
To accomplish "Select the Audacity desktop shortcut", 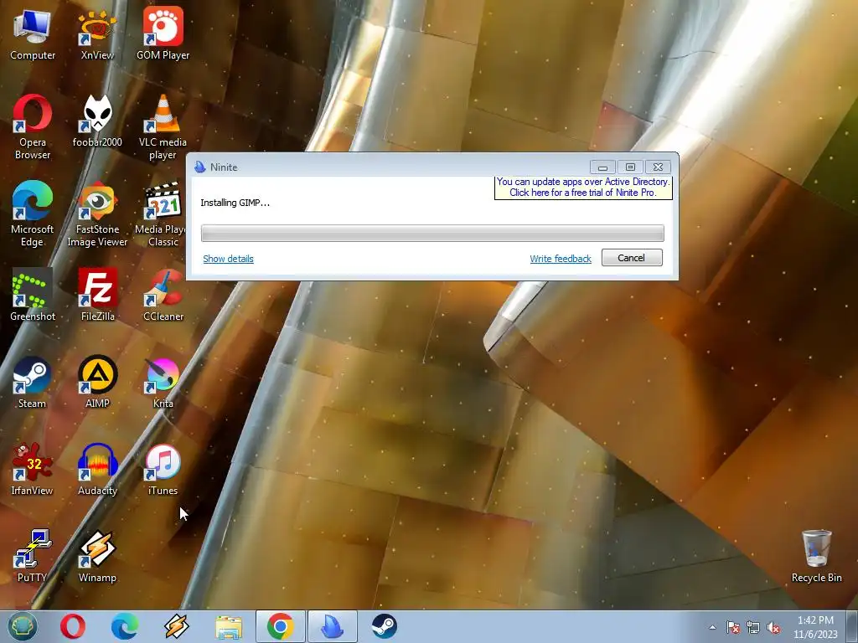I will [97, 469].
